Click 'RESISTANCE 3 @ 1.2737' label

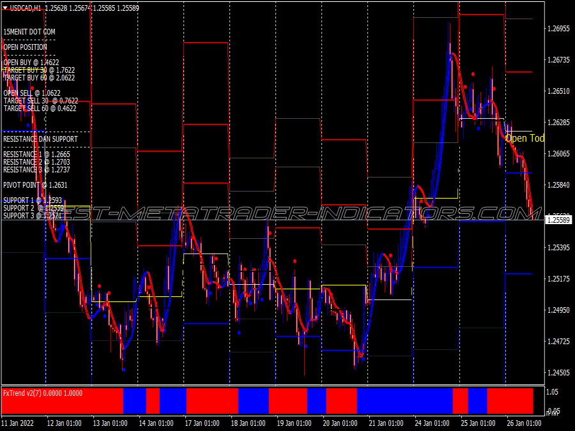tap(36, 170)
